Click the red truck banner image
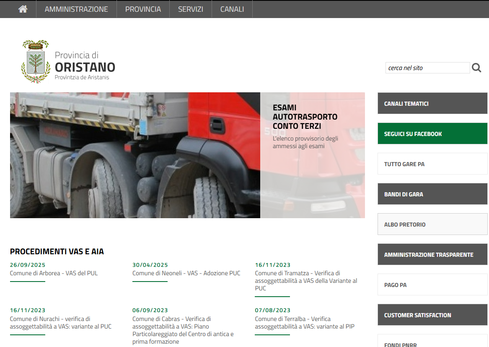This screenshot has width=489, height=347. tap(134, 155)
